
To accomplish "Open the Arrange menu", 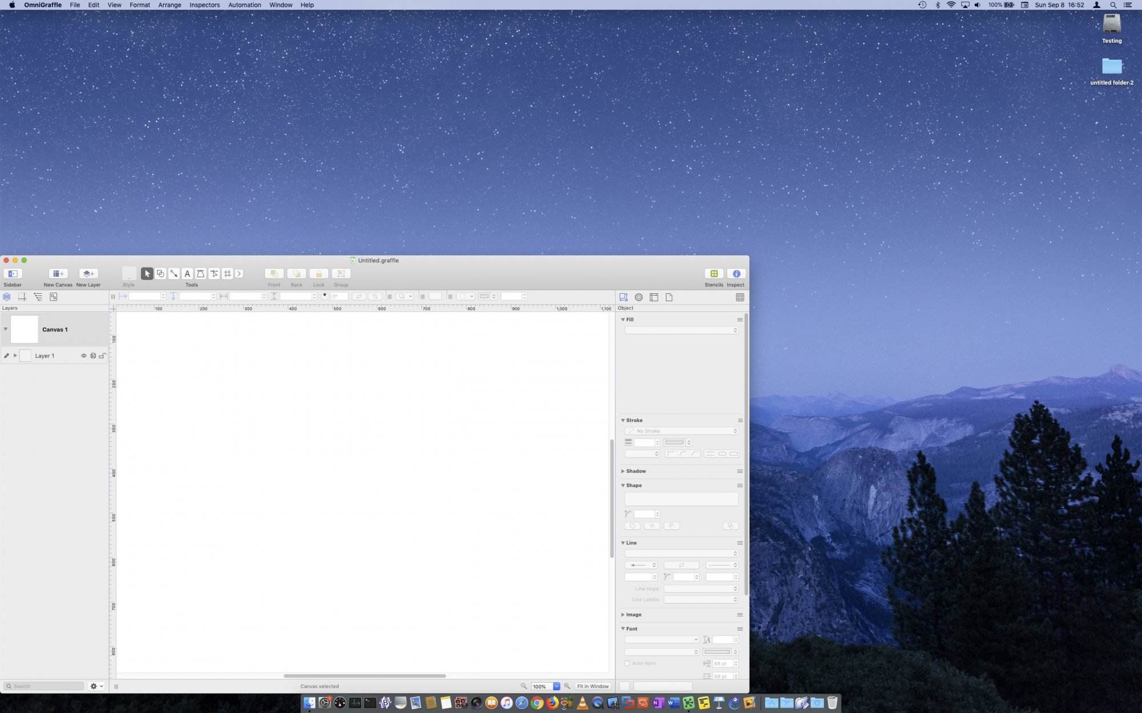I will point(170,5).
